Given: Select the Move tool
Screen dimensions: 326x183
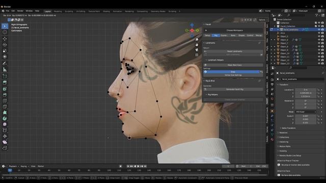Looking at the screenshot, I should [5, 39].
